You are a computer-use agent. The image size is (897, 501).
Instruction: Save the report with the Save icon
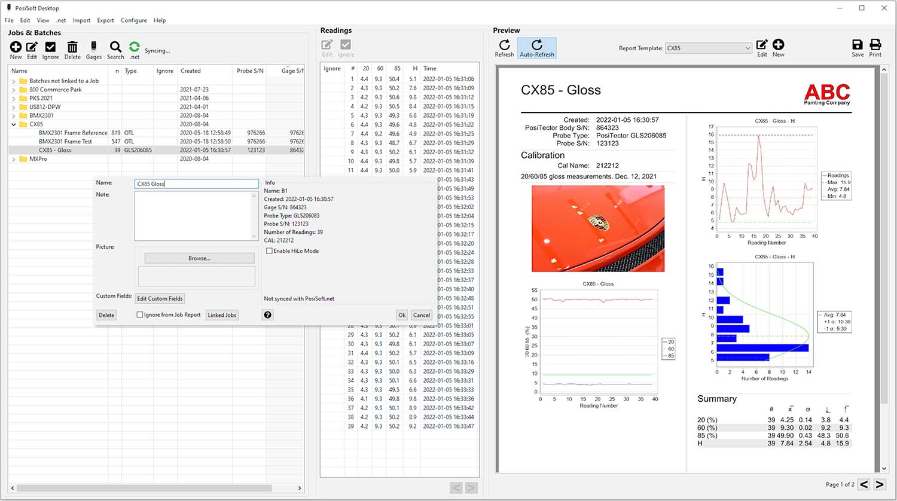(857, 48)
